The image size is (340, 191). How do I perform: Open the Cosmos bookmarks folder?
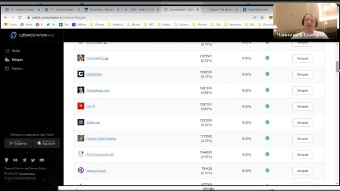coord(182,24)
